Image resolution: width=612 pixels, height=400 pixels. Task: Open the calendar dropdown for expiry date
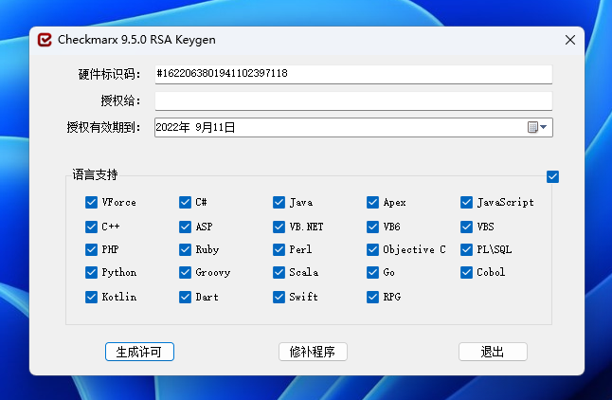[x=537, y=127]
